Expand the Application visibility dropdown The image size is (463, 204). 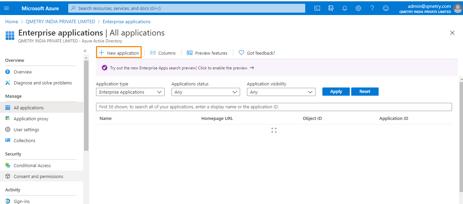[281, 92]
